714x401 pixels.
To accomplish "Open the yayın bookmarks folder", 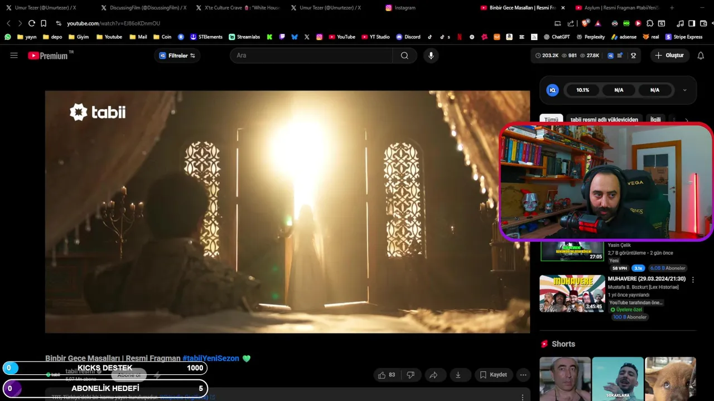I will (x=27, y=37).
